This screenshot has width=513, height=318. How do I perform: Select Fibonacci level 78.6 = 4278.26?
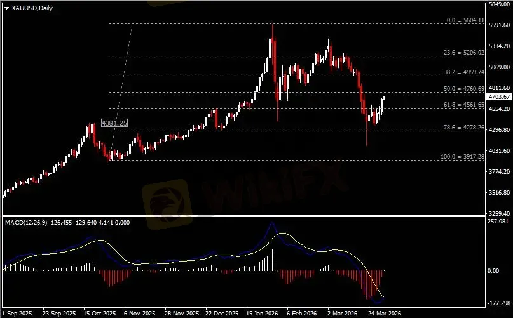464,128
